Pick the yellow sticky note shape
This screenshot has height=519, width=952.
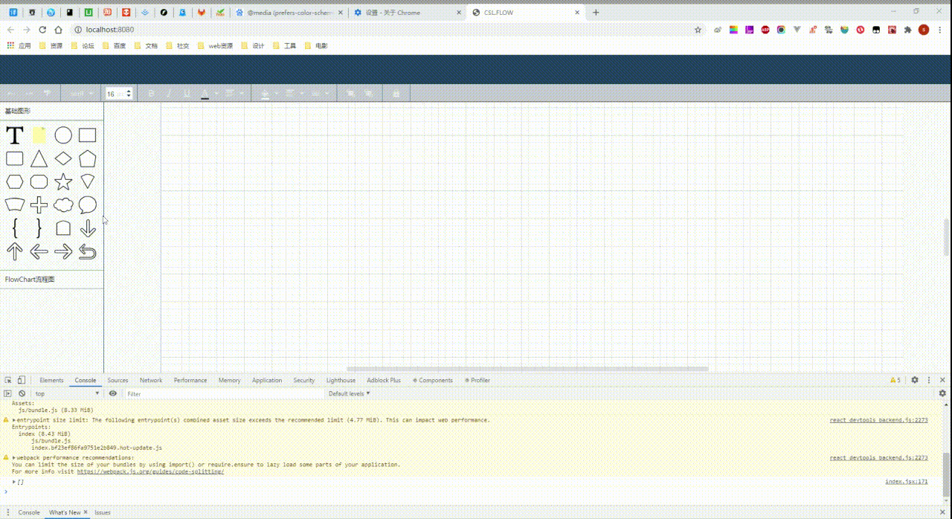tap(39, 135)
